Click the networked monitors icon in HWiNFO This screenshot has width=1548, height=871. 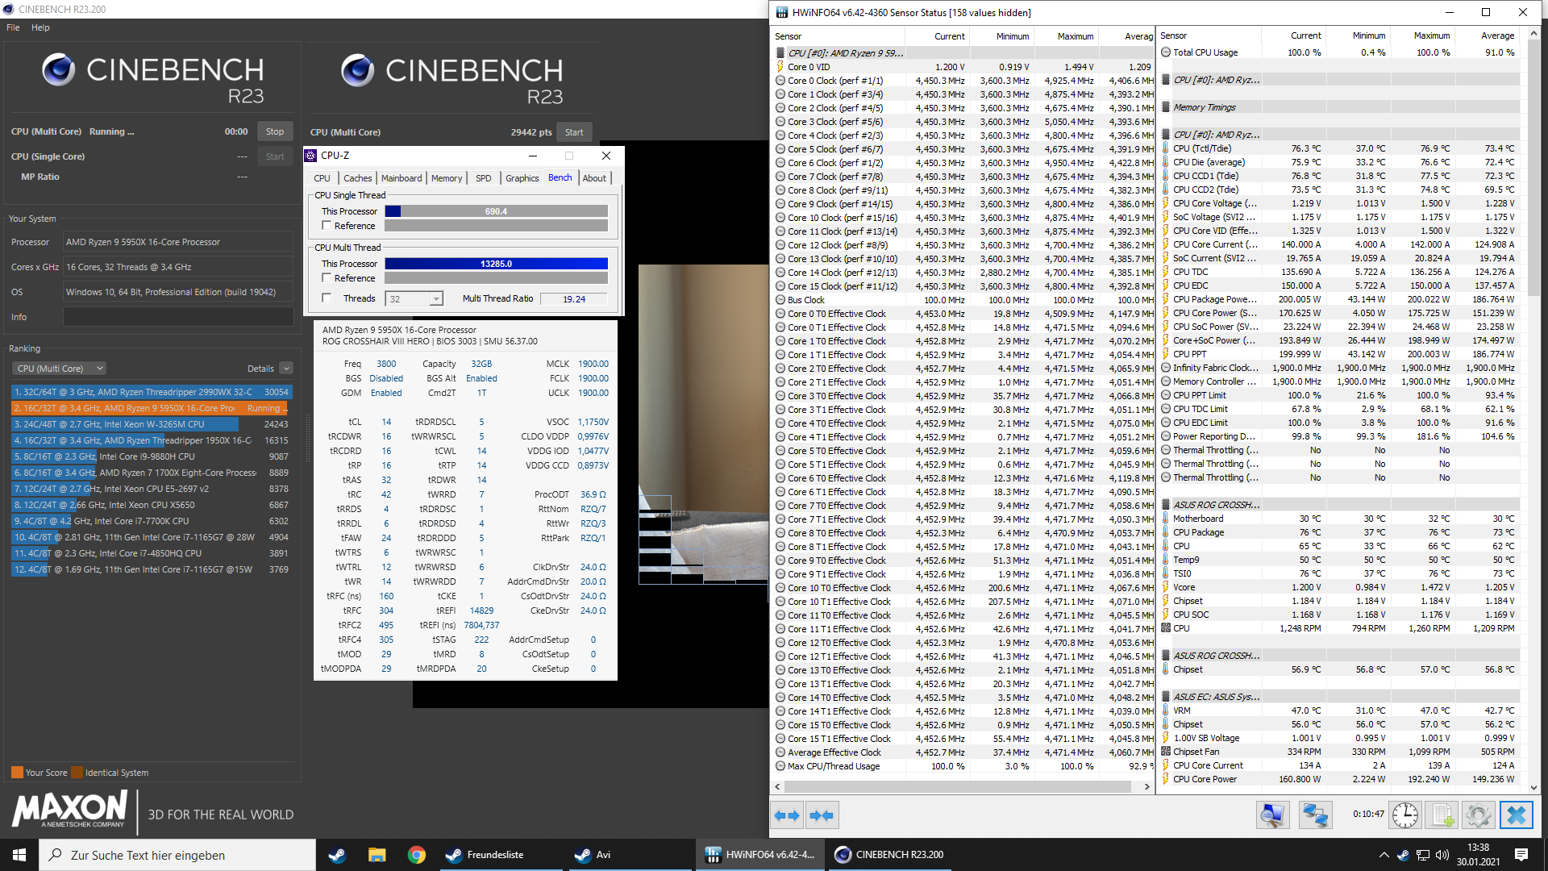click(x=1315, y=815)
